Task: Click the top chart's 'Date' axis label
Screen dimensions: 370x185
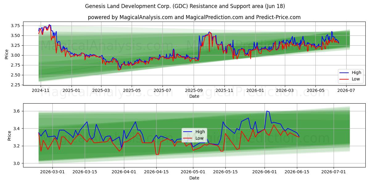Action: [x=194, y=96]
